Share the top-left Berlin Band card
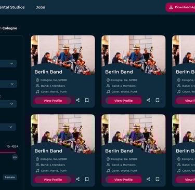 [78, 100]
